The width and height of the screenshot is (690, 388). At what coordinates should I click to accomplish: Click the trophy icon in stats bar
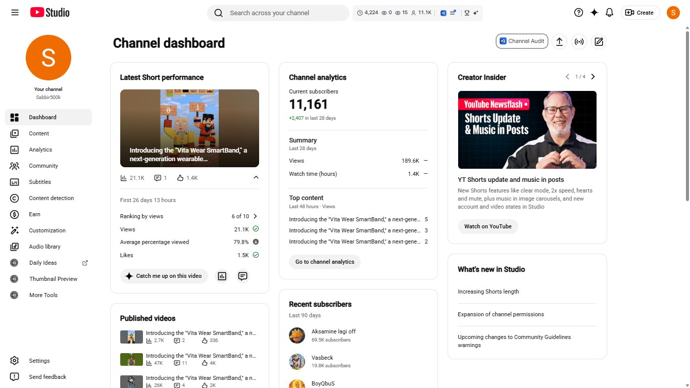point(467,13)
